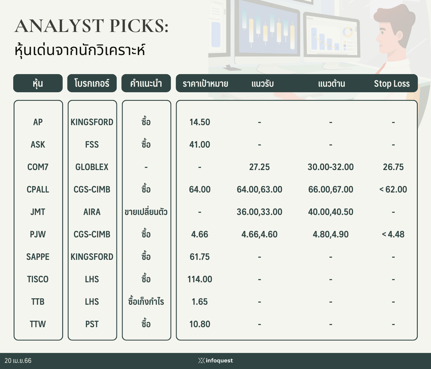Screen dimensions: 431x369
Task: Click the infoquest logo in footer
Action: click(x=216, y=360)
